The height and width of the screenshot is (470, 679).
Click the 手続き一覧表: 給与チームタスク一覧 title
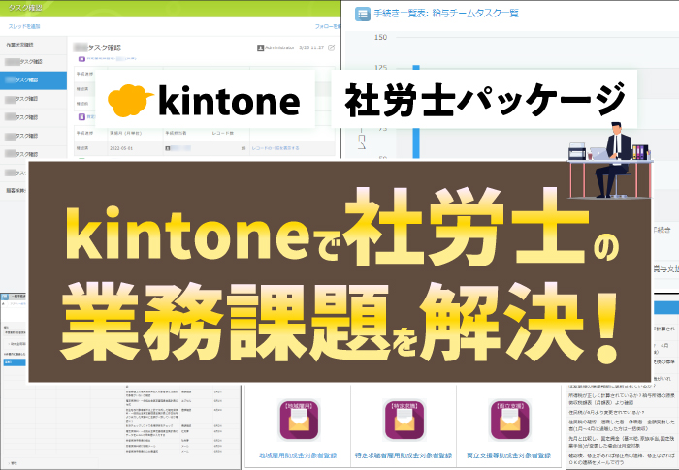[x=446, y=14]
